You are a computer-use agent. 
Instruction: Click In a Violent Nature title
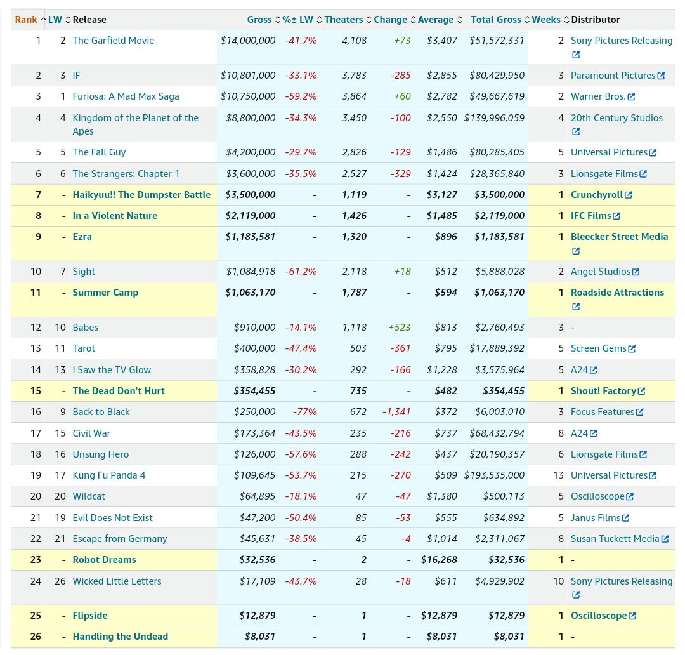coord(115,216)
